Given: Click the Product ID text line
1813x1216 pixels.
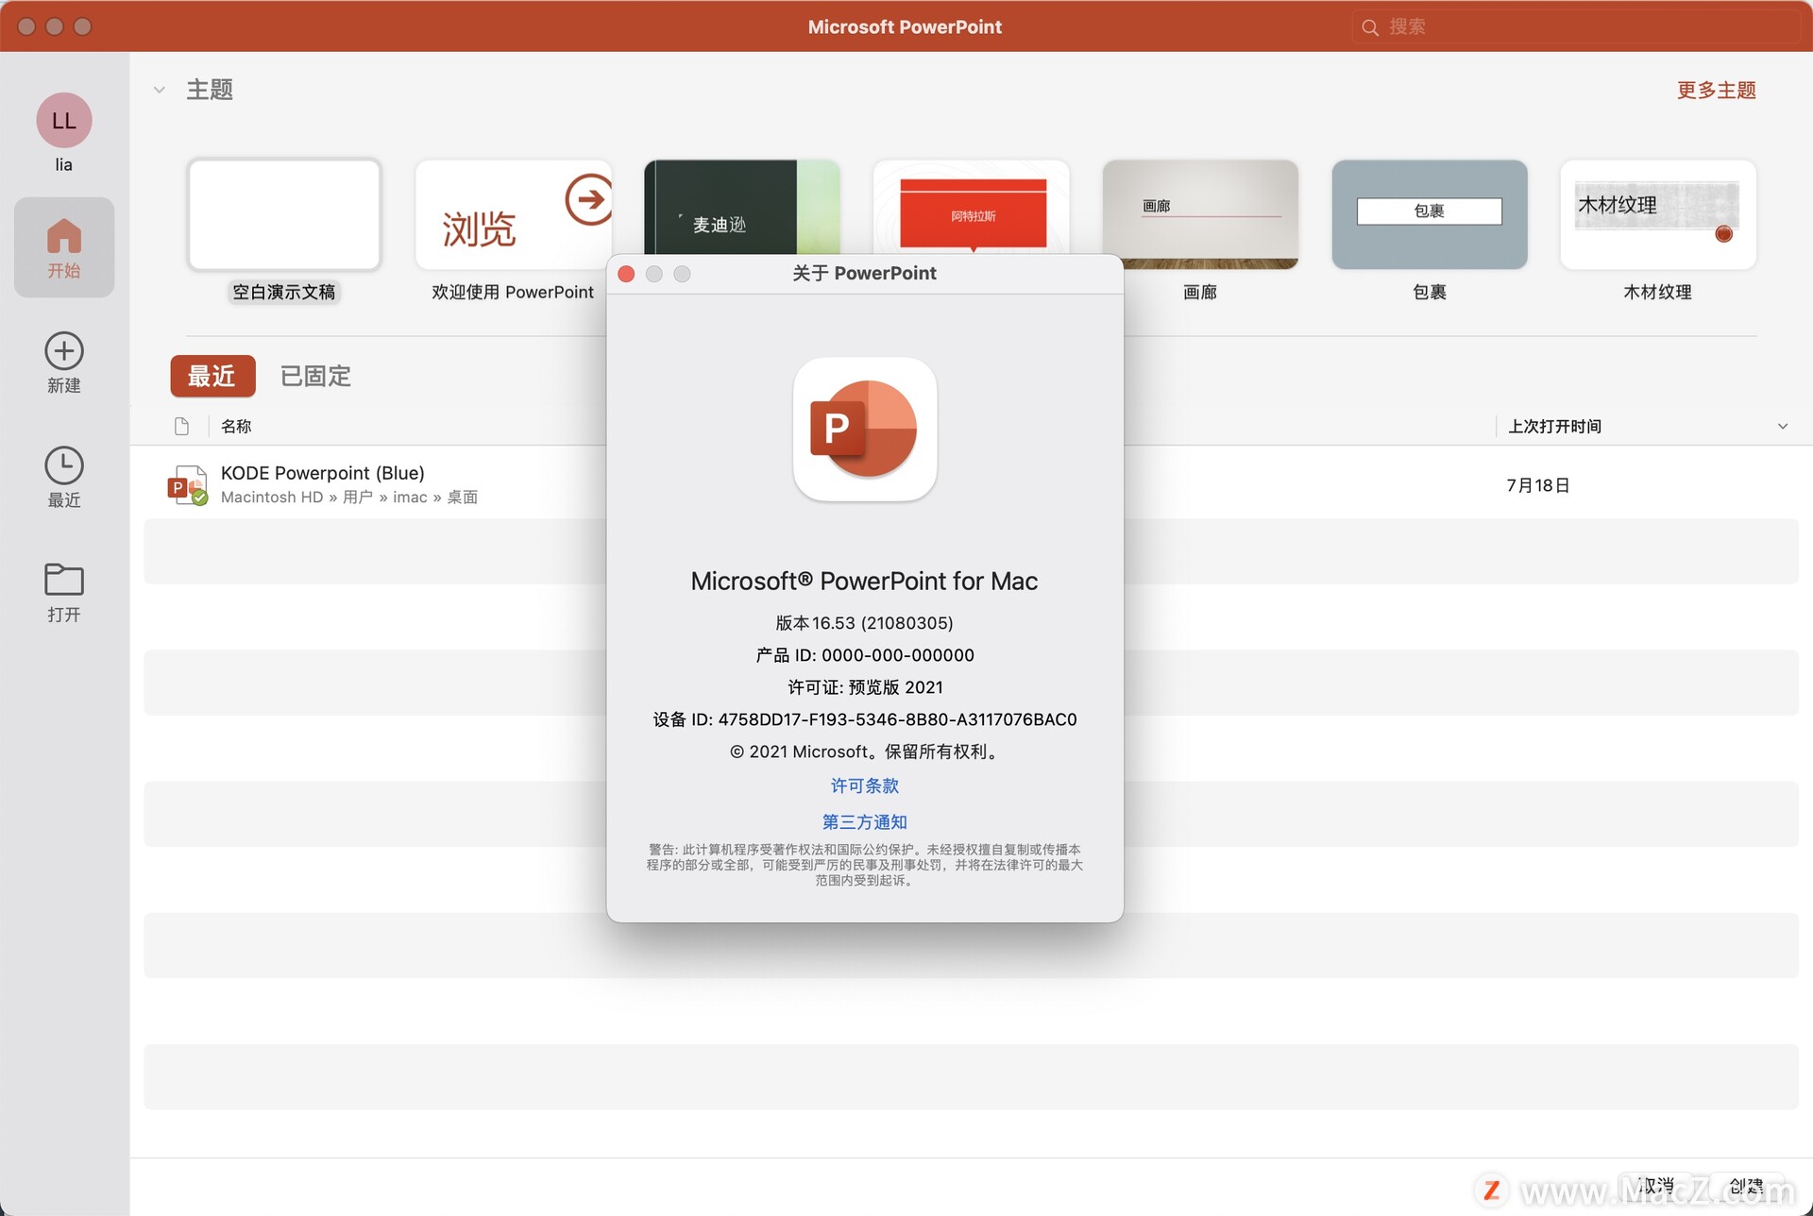Looking at the screenshot, I should point(865,655).
